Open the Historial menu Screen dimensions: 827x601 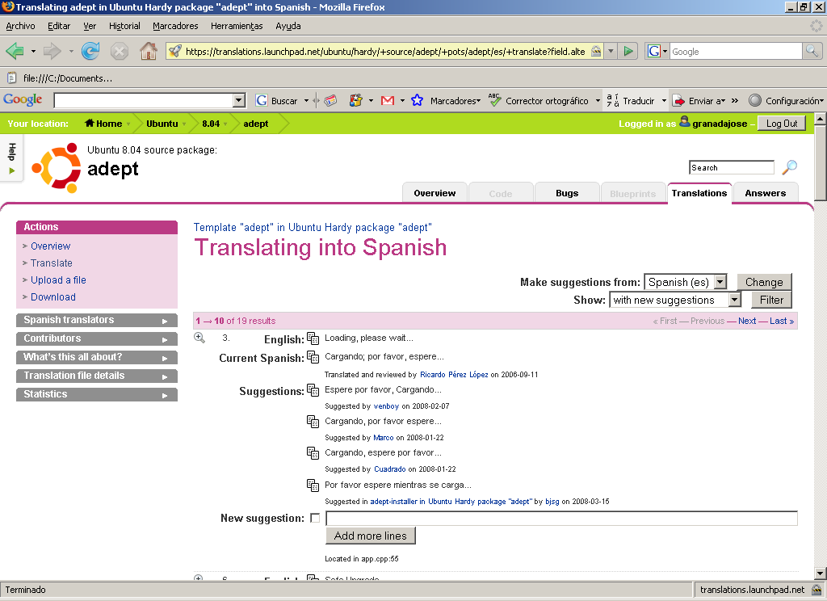click(x=124, y=26)
